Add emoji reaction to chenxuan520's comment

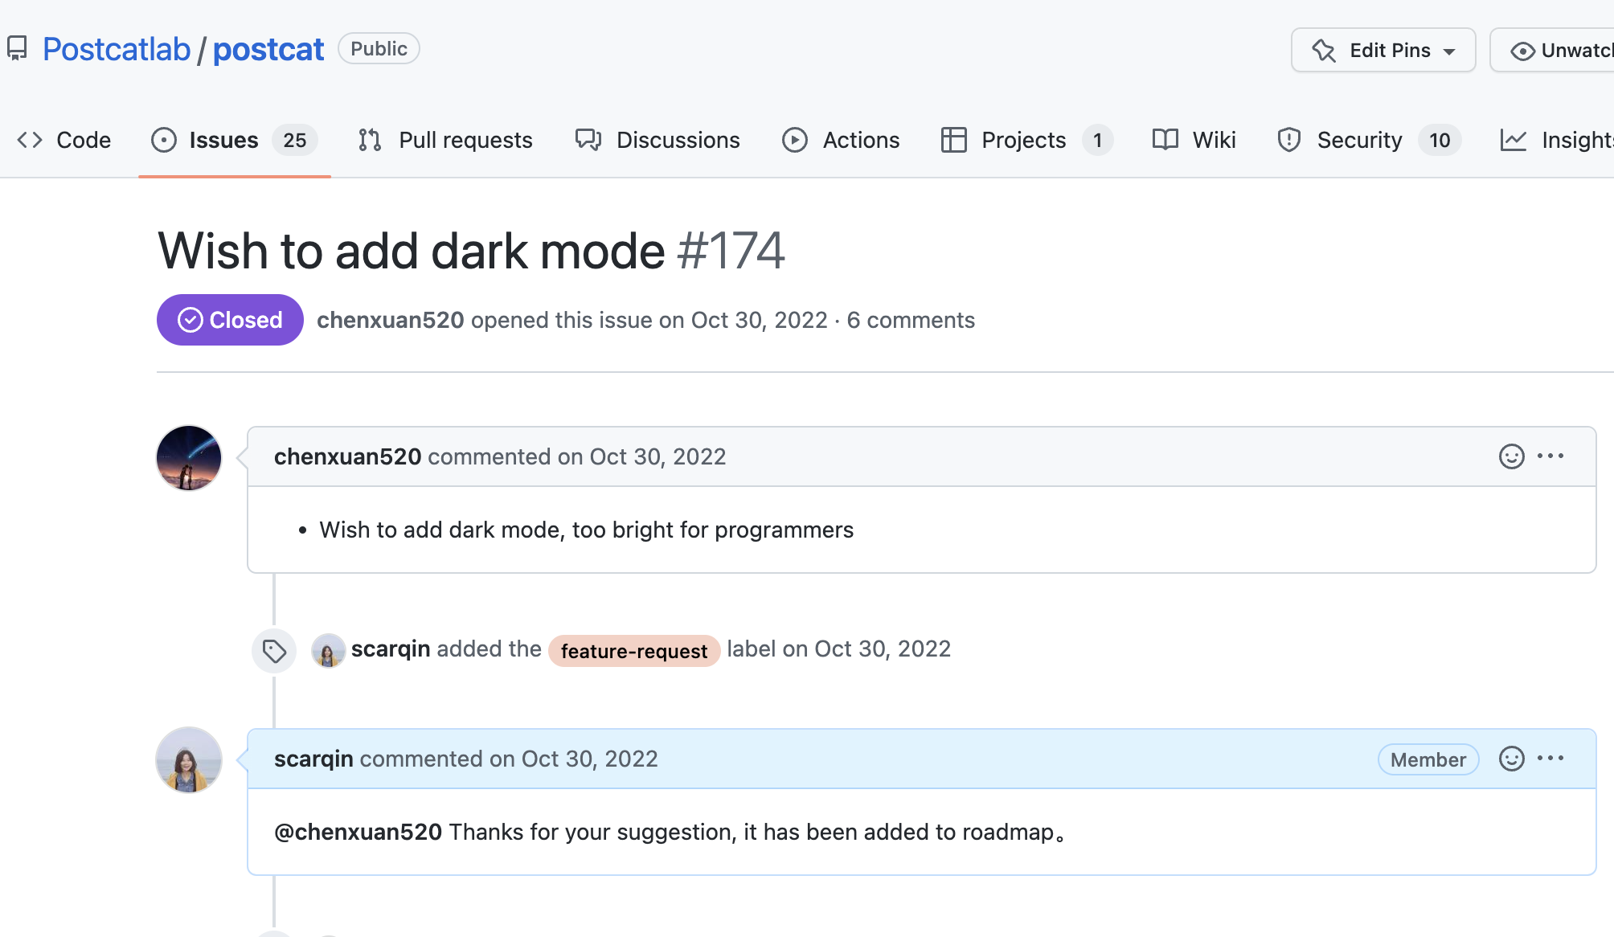1511,456
